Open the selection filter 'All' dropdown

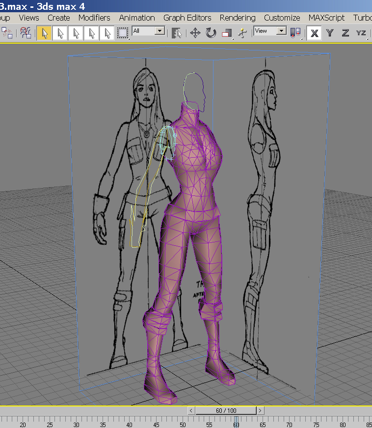click(x=159, y=31)
